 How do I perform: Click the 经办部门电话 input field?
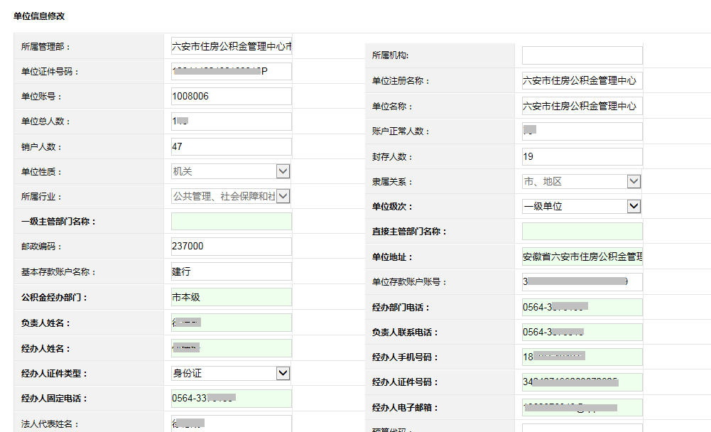point(582,307)
